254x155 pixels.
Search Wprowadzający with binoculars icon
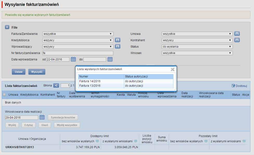coord(118,46)
